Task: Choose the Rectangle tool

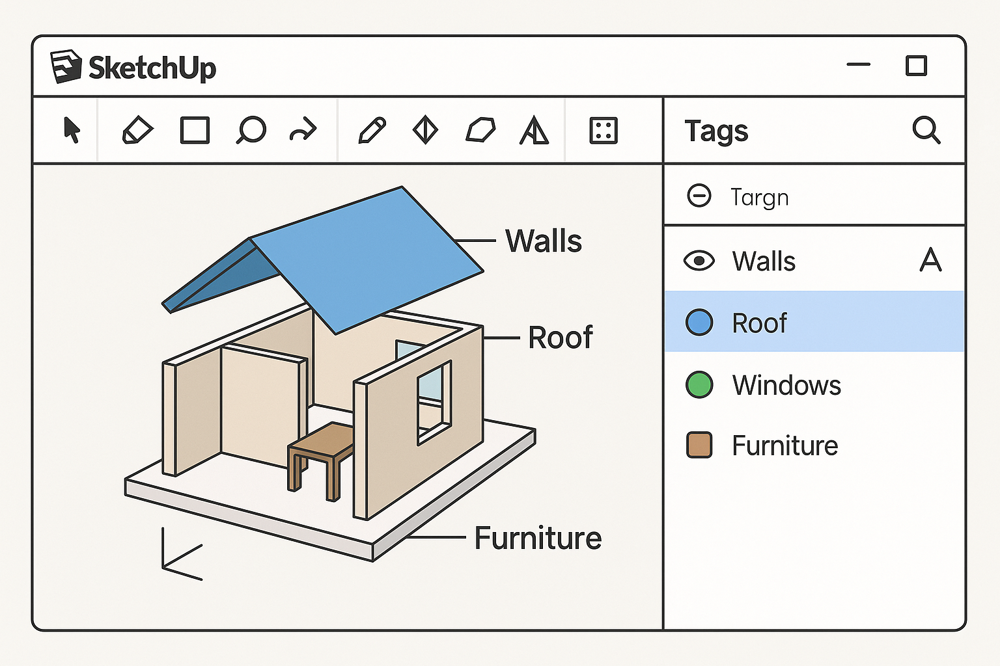Action: [193, 130]
